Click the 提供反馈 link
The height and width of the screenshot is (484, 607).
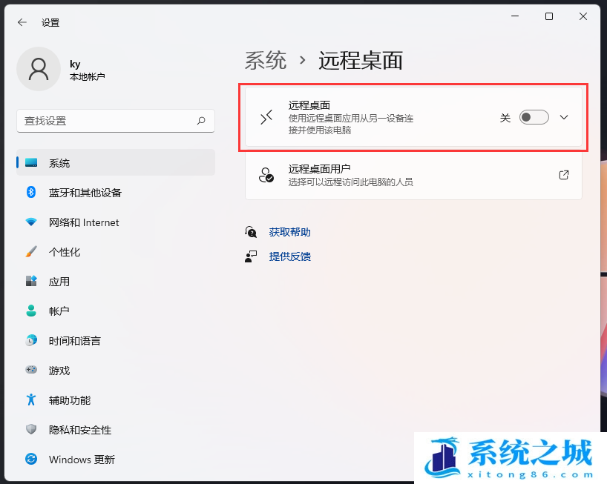(x=289, y=256)
